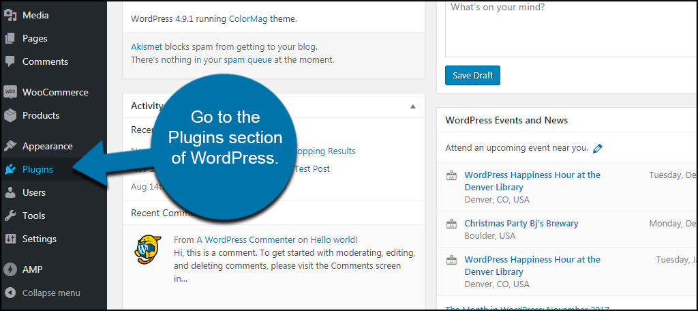Click the pencil icon to edit event location
The image size is (698, 311).
pos(598,149)
